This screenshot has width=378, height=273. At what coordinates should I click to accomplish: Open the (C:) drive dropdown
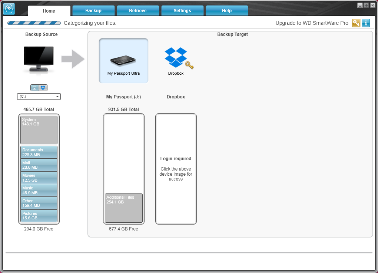click(x=39, y=97)
